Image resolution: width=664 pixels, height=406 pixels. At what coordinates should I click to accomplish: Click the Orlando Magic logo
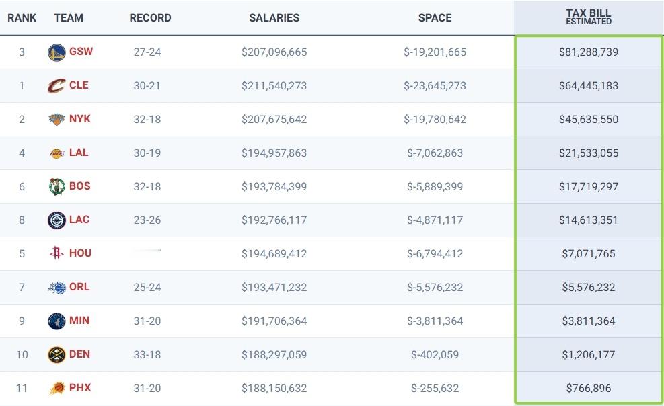[x=57, y=288]
